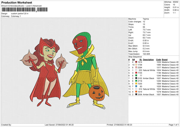The image size is (180, 127).
Task: Click the Tajima machine value
Action: coord(145,19)
